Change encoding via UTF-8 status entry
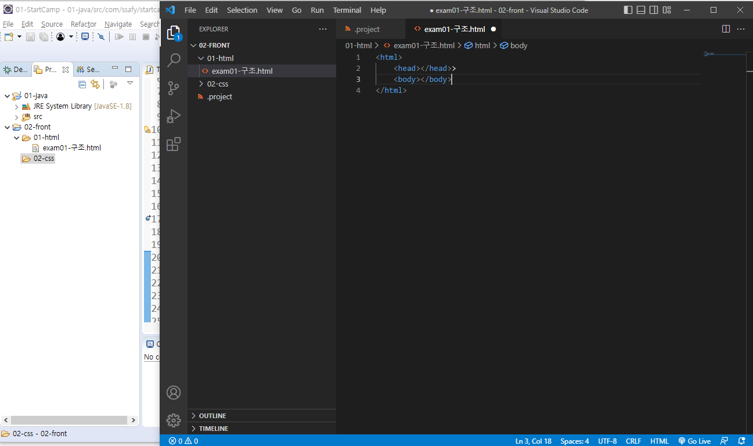 [x=607, y=441]
